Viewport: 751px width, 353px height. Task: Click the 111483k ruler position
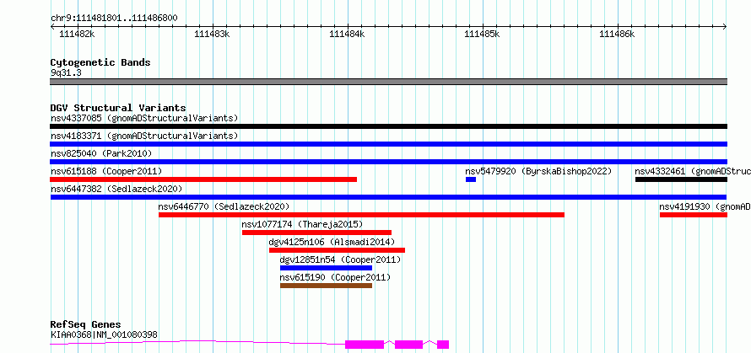(212, 34)
